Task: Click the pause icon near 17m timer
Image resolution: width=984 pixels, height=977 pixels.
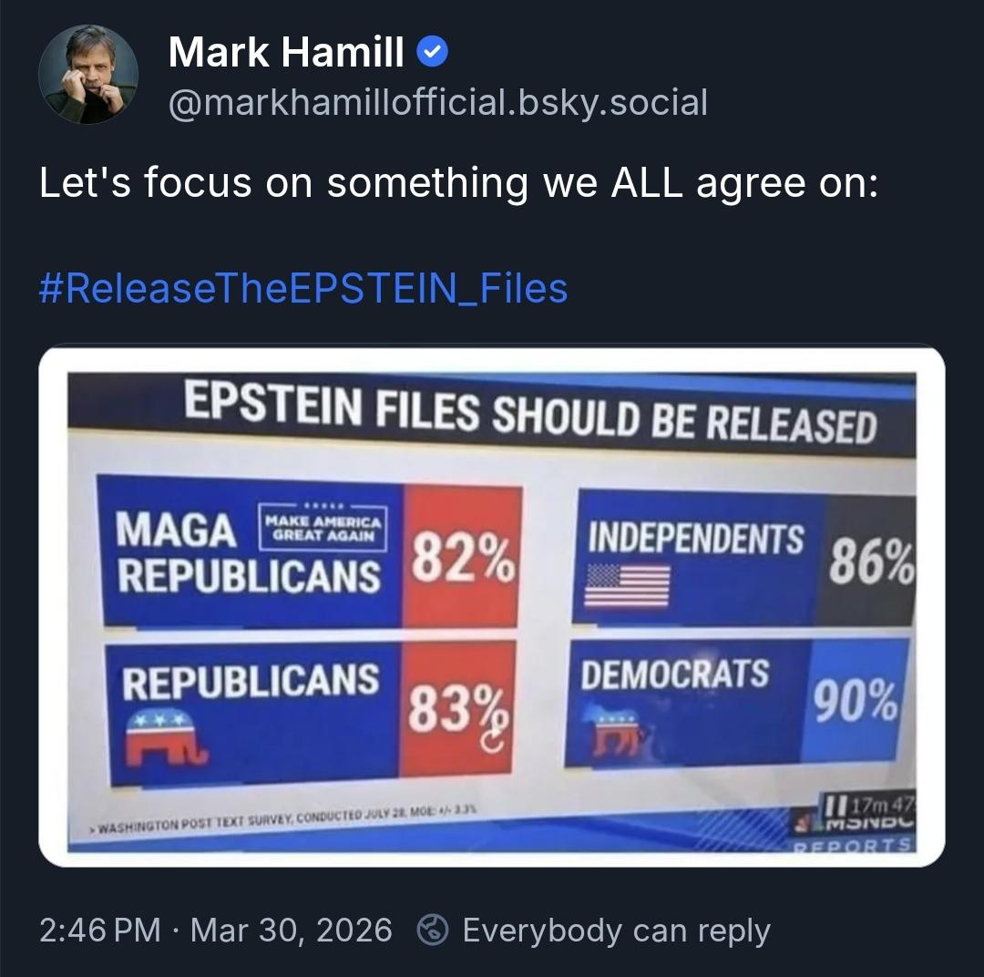Action: click(832, 806)
